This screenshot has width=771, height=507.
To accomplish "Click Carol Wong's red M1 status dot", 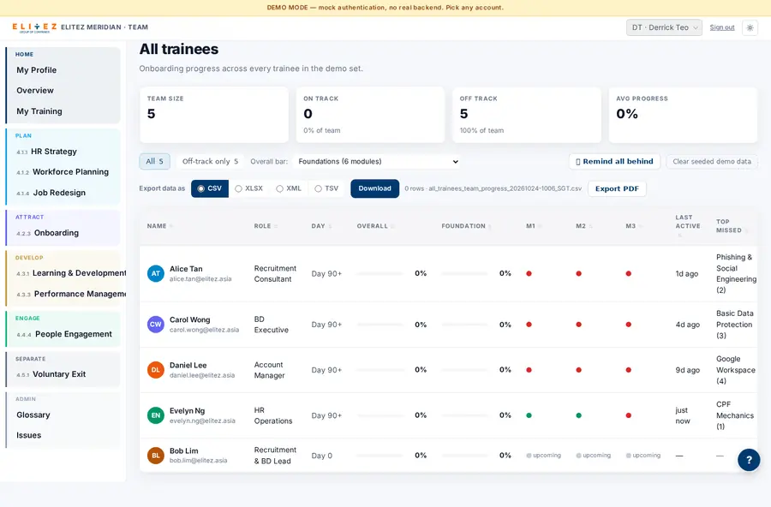I will click(x=529, y=325).
